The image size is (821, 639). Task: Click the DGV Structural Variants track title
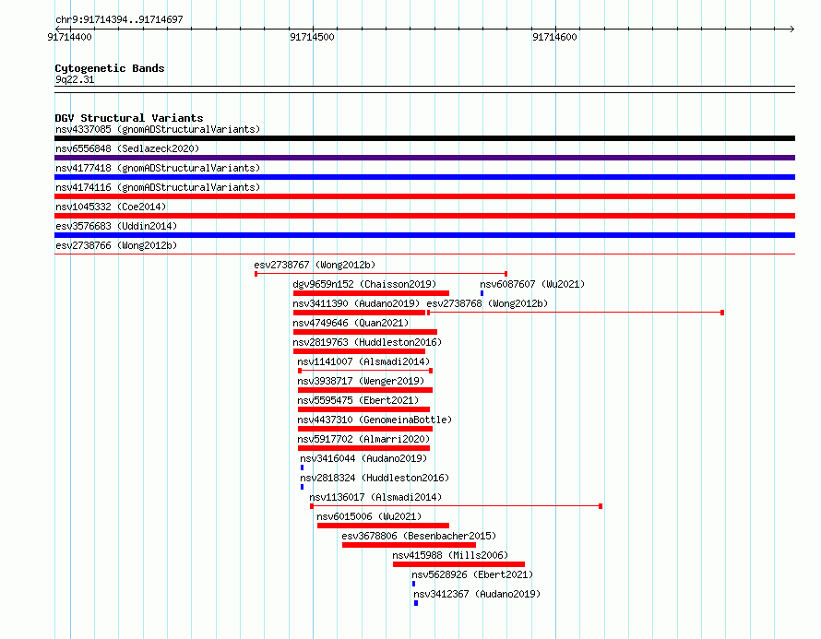[129, 118]
